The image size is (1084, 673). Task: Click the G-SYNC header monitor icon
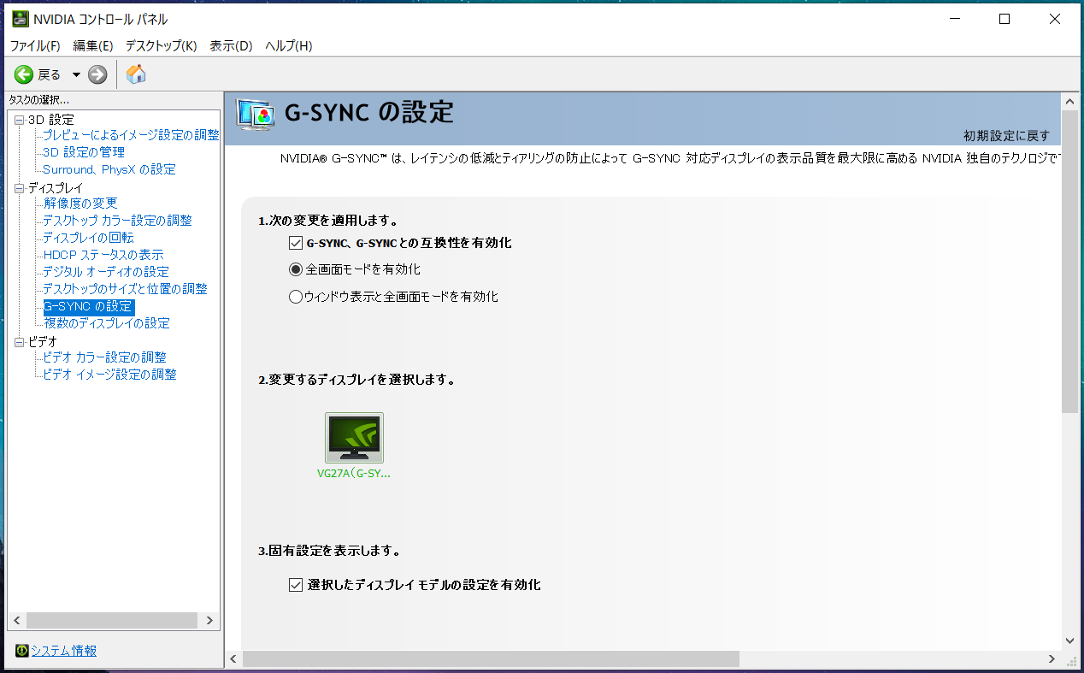point(255,115)
